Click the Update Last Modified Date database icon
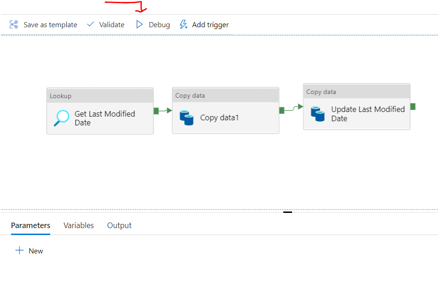This screenshot has width=439, height=288. tap(318, 114)
